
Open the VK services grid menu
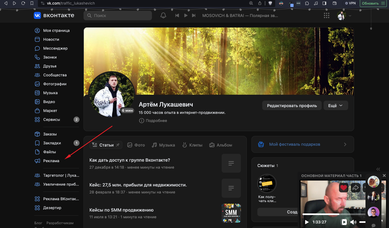[x=326, y=16]
